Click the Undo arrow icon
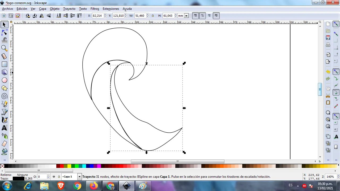340x191 pixels. click(x=328, y=72)
